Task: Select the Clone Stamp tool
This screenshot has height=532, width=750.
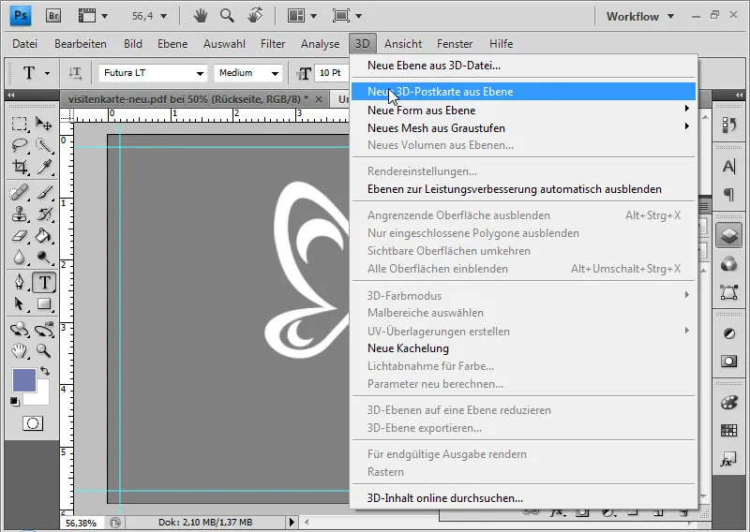Action: tap(19, 214)
